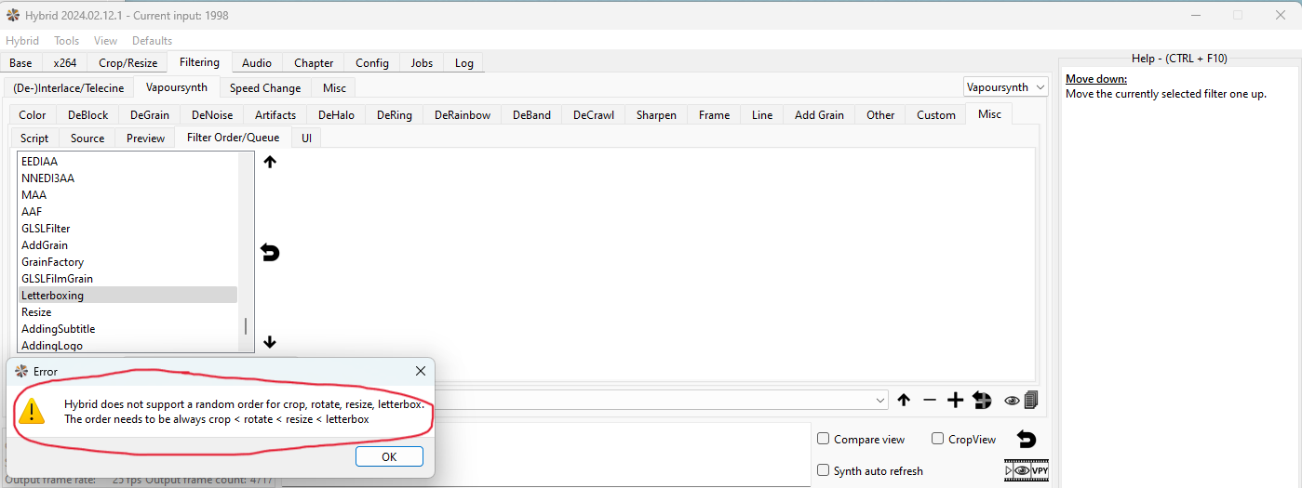Switch to the Config tab

point(372,63)
